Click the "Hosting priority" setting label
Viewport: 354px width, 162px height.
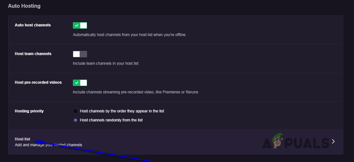29,111
